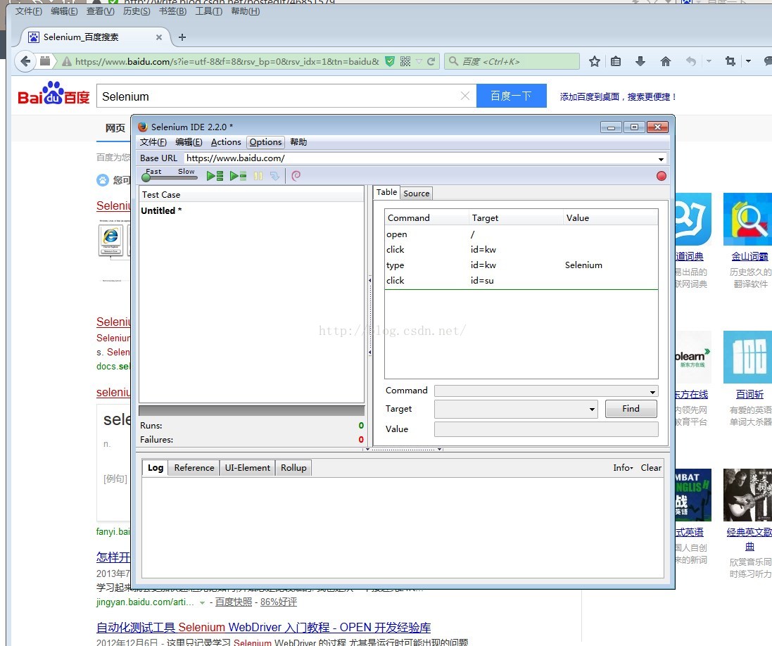Viewport: 772px width, 646px height.
Task: Open the Rollup tab
Action: 293,468
